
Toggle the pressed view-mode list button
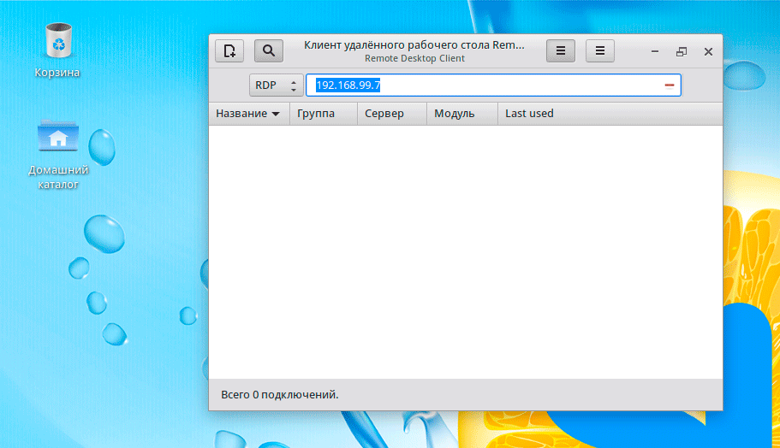point(561,51)
